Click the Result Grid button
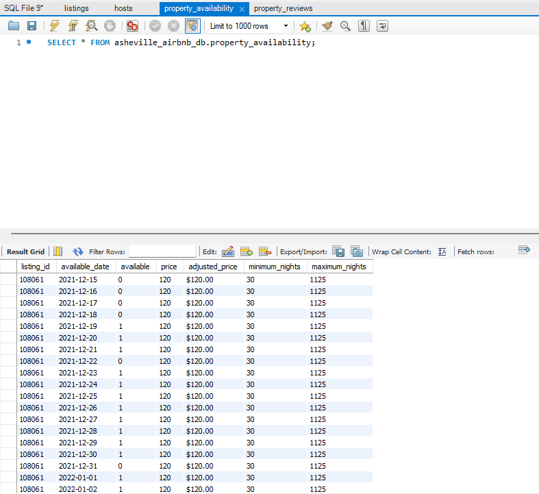The image size is (539, 494). pos(25,251)
